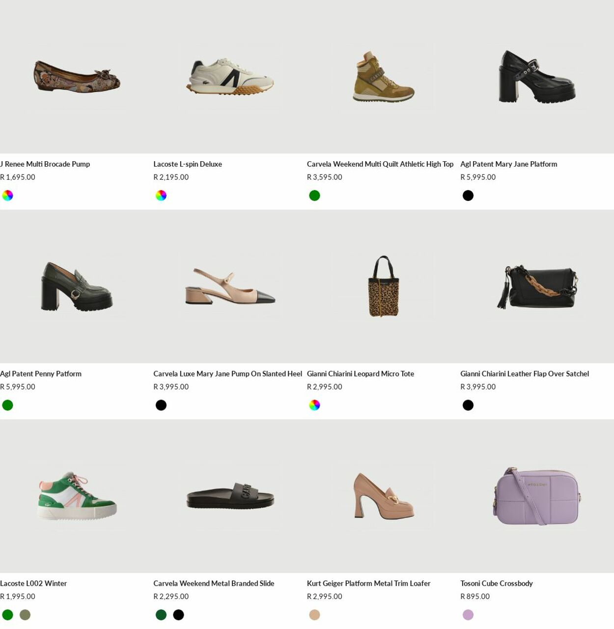Click Gianni Chiarini Leopard Micro Tote title
This screenshot has width=614, height=629.
tap(361, 374)
